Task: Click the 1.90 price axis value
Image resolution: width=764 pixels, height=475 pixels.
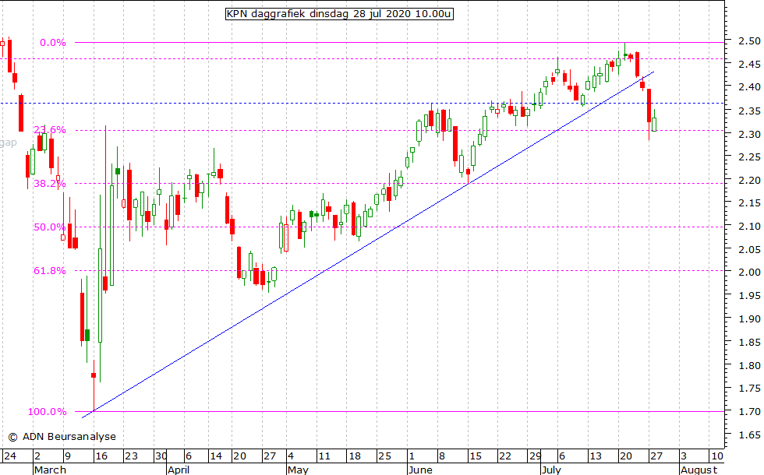Action: (749, 318)
